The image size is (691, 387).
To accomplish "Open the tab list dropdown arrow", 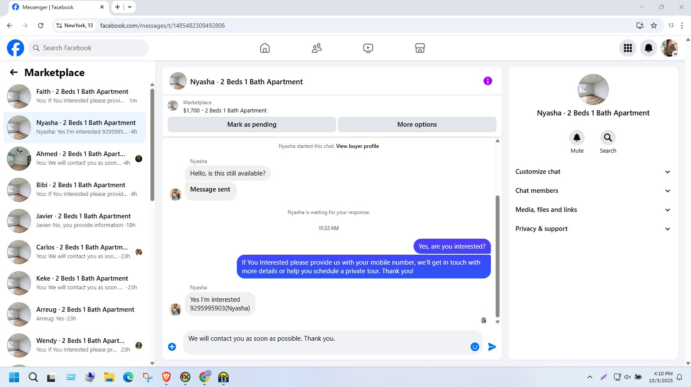I will tap(130, 7).
